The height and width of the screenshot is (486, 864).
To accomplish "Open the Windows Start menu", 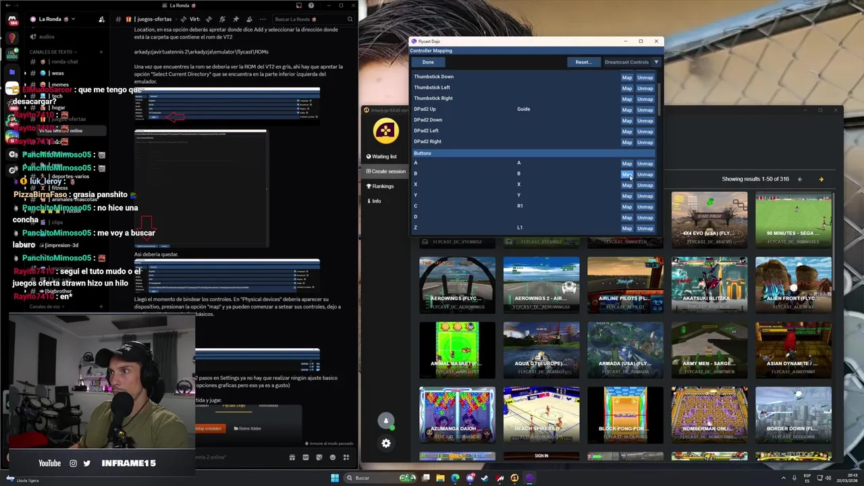I will pyautogui.click(x=335, y=478).
